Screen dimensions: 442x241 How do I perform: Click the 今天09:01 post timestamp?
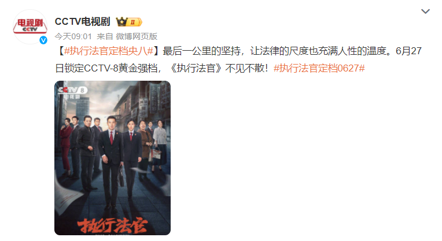[73, 36]
